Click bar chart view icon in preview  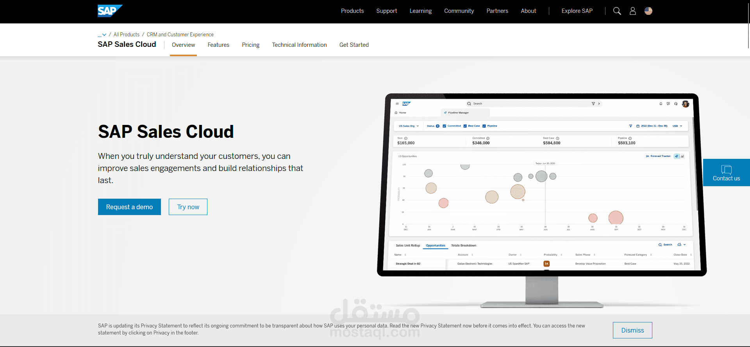point(682,156)
